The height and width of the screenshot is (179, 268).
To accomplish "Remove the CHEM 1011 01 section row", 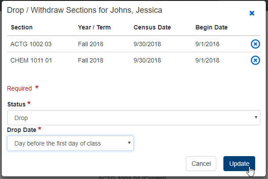I will pos(255,60).
